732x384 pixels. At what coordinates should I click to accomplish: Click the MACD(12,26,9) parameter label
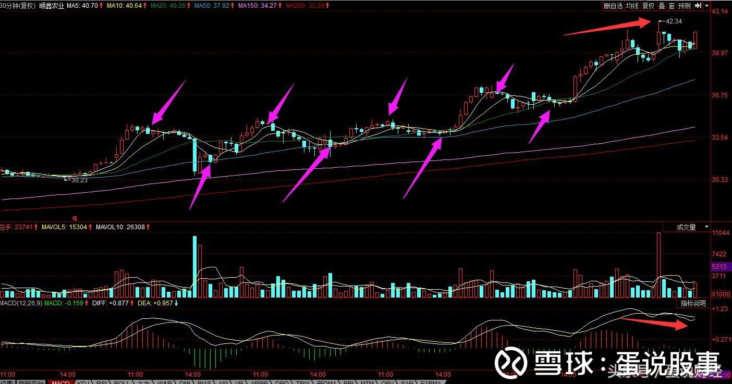click(x=21, y=303)
